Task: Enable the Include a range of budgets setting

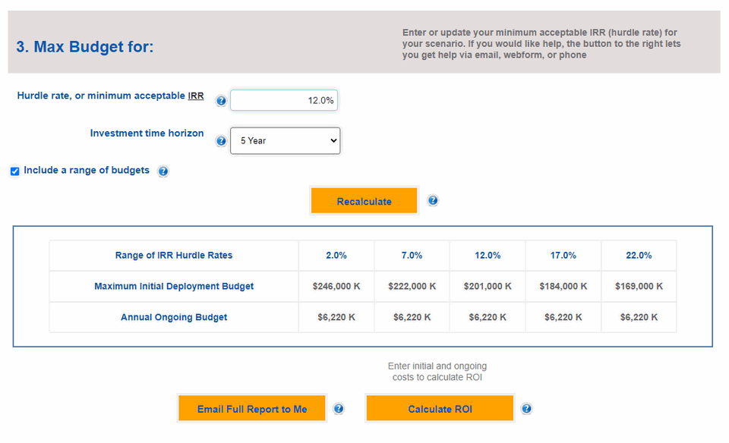Action: (x=14, y=171)
